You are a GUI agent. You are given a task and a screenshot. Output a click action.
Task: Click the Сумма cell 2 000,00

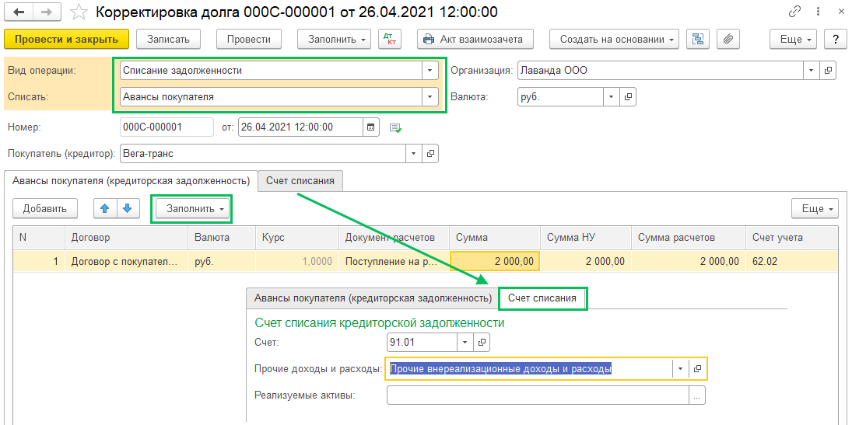(x=494, y=261)
